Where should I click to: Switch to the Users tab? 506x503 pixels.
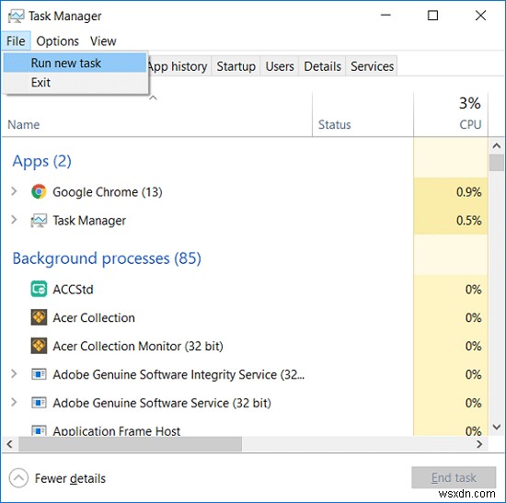pos(280,66)
